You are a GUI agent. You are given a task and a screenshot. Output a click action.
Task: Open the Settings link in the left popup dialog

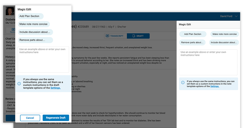tap(55, 88)
